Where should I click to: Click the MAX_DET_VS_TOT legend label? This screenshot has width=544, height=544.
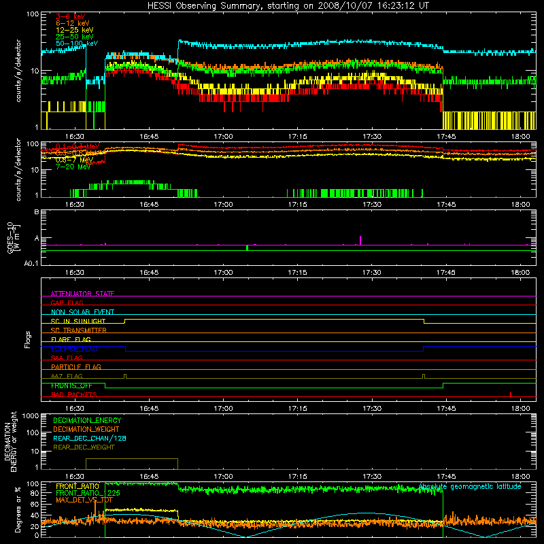coord(84,500)
